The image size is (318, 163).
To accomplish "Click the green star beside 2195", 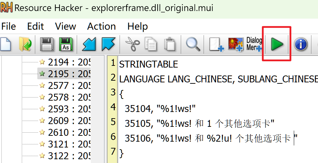I will (42, 73).
